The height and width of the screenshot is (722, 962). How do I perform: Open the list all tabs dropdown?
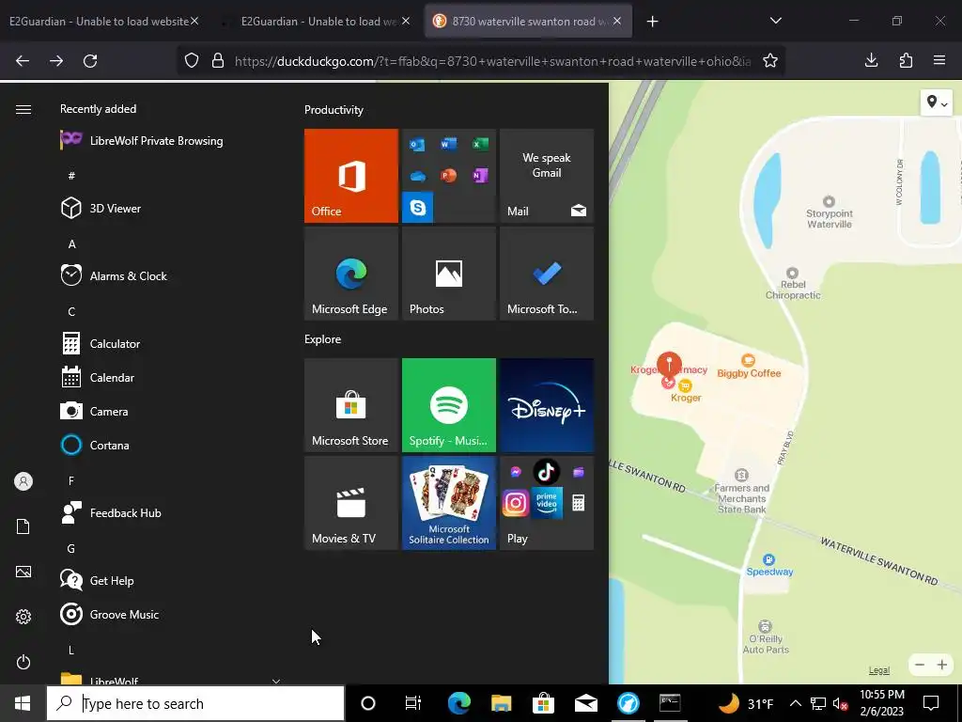(x=775, y=21)
